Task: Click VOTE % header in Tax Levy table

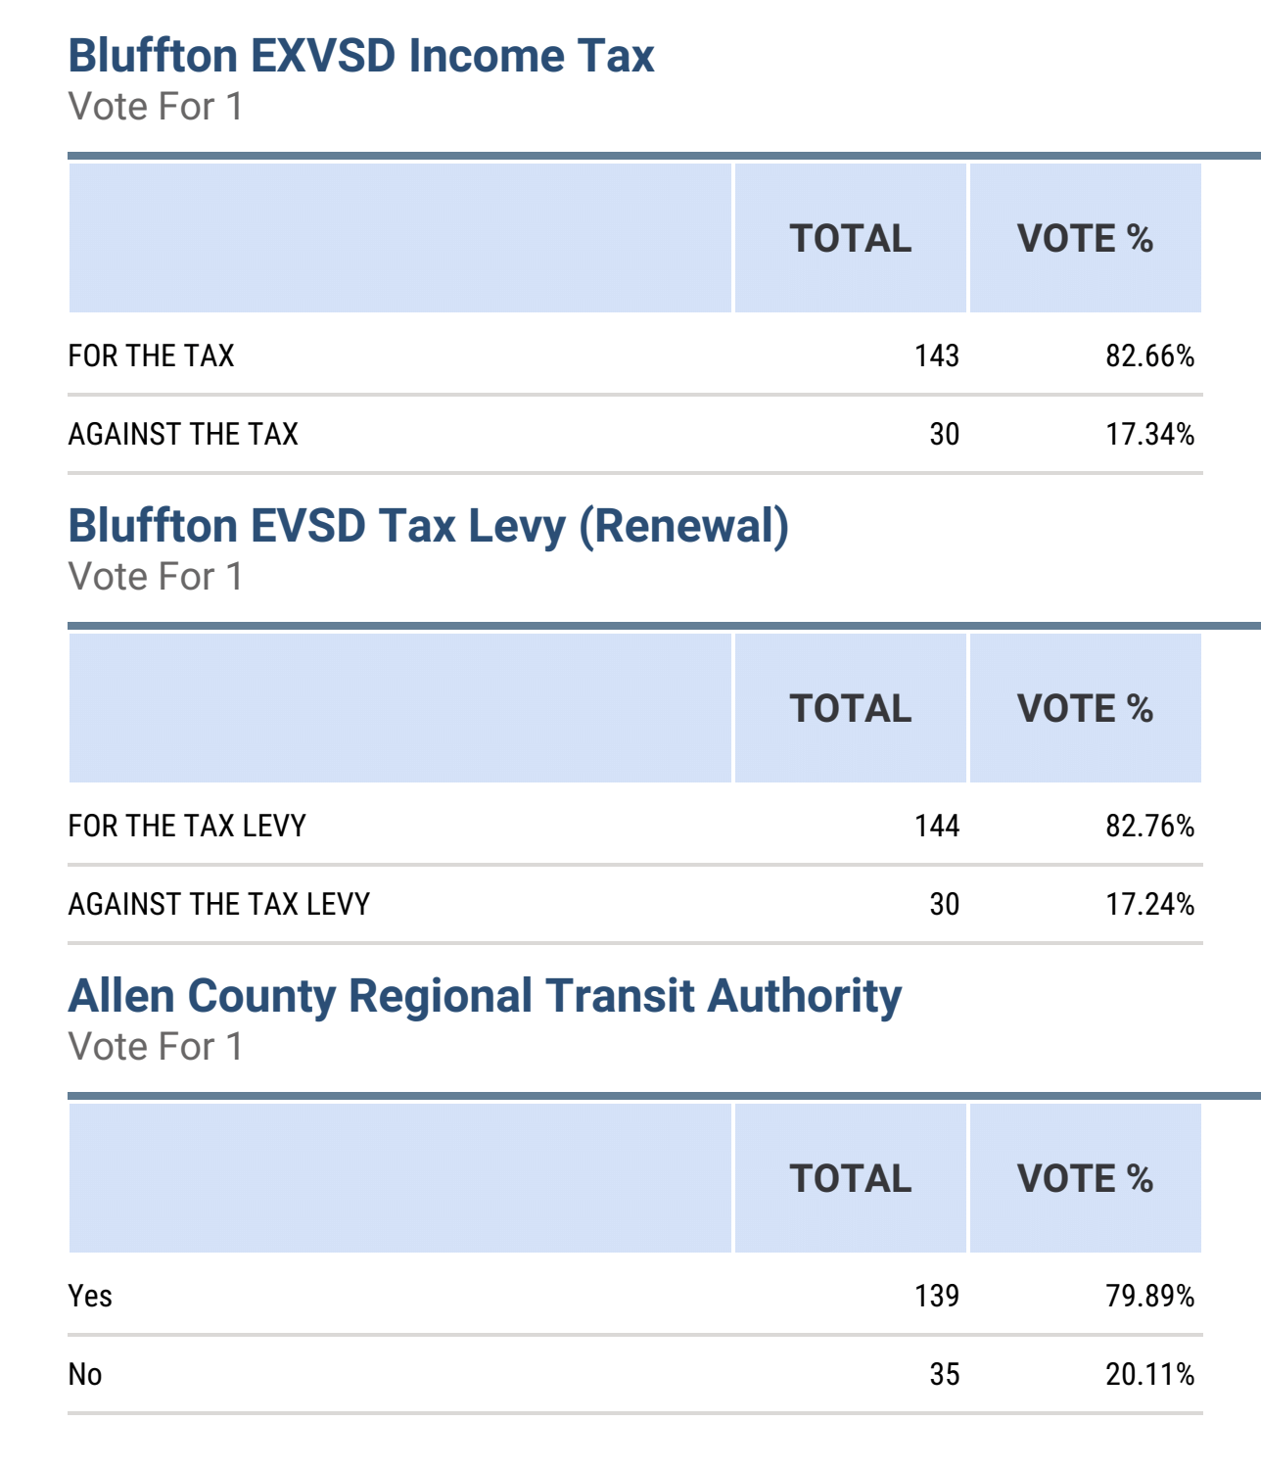Action: pyautogui.click(x=1086, y=708)
